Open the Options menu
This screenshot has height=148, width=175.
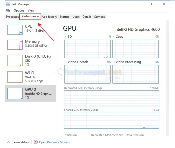[x=19, y=10]
